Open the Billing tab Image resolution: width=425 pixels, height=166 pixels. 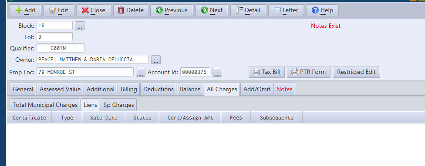tap(129, 89)
